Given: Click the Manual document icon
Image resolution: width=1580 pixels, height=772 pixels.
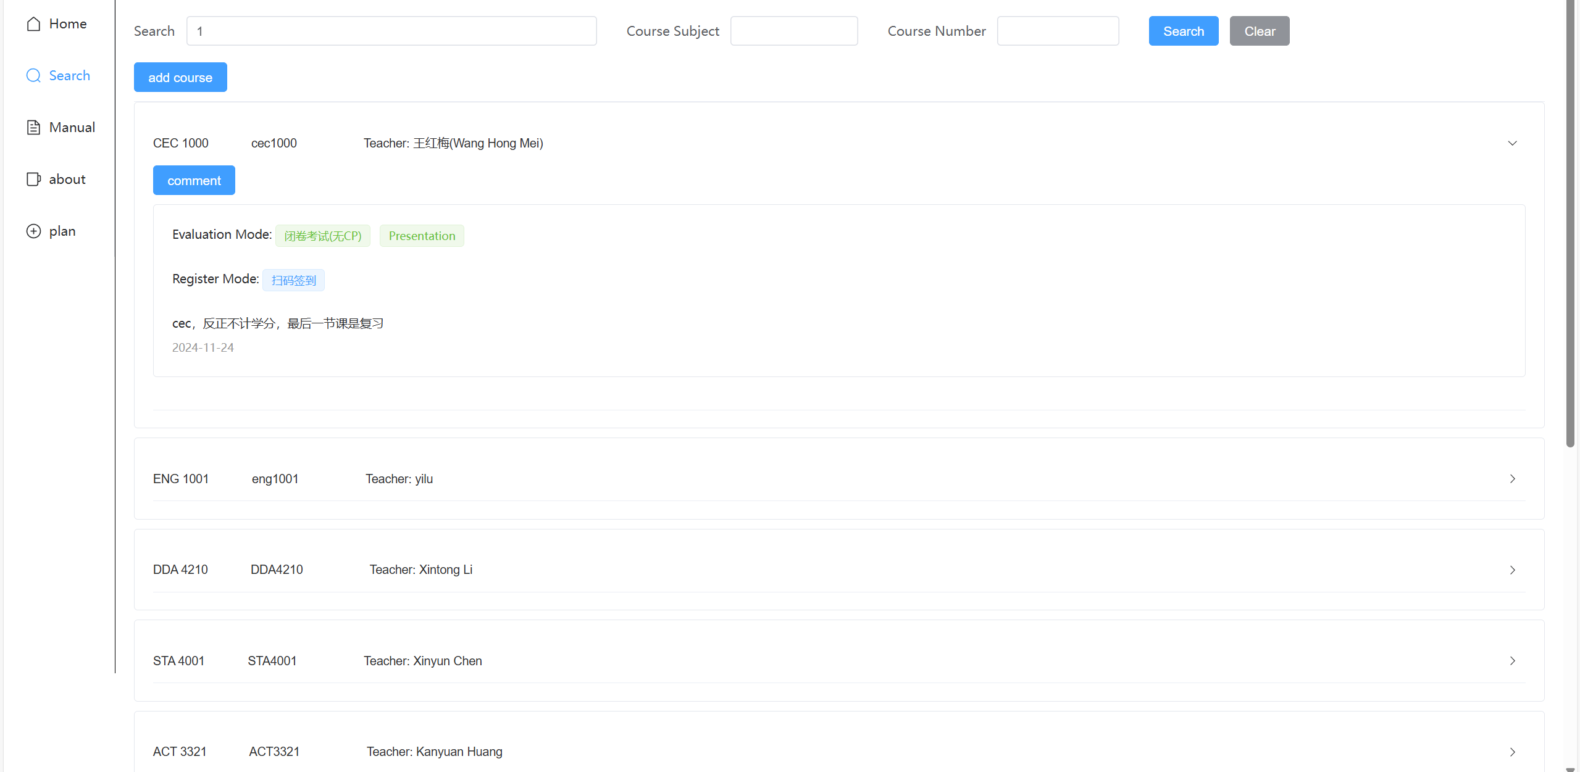Looking at the screenshot, I should 34,128.
